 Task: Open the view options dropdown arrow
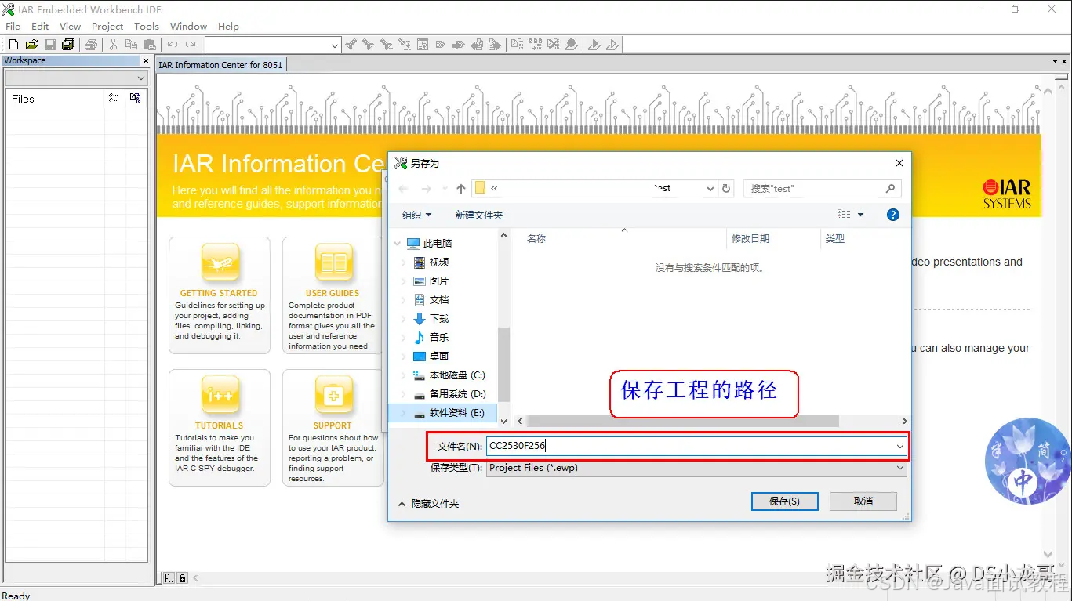(x=860, y=215)
